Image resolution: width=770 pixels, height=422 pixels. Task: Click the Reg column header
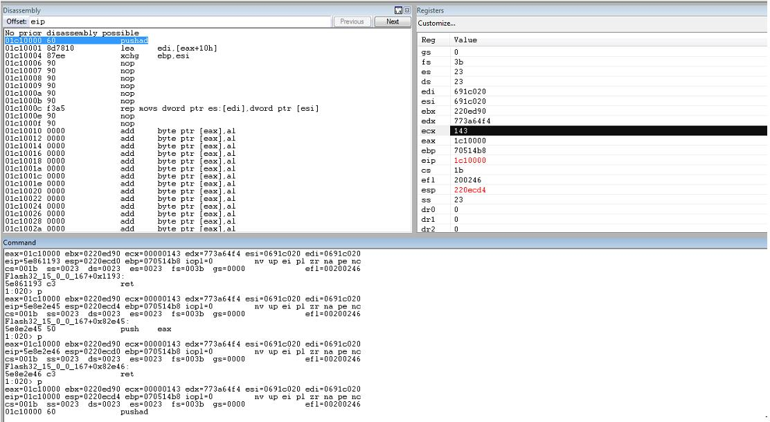pos(428,39)
